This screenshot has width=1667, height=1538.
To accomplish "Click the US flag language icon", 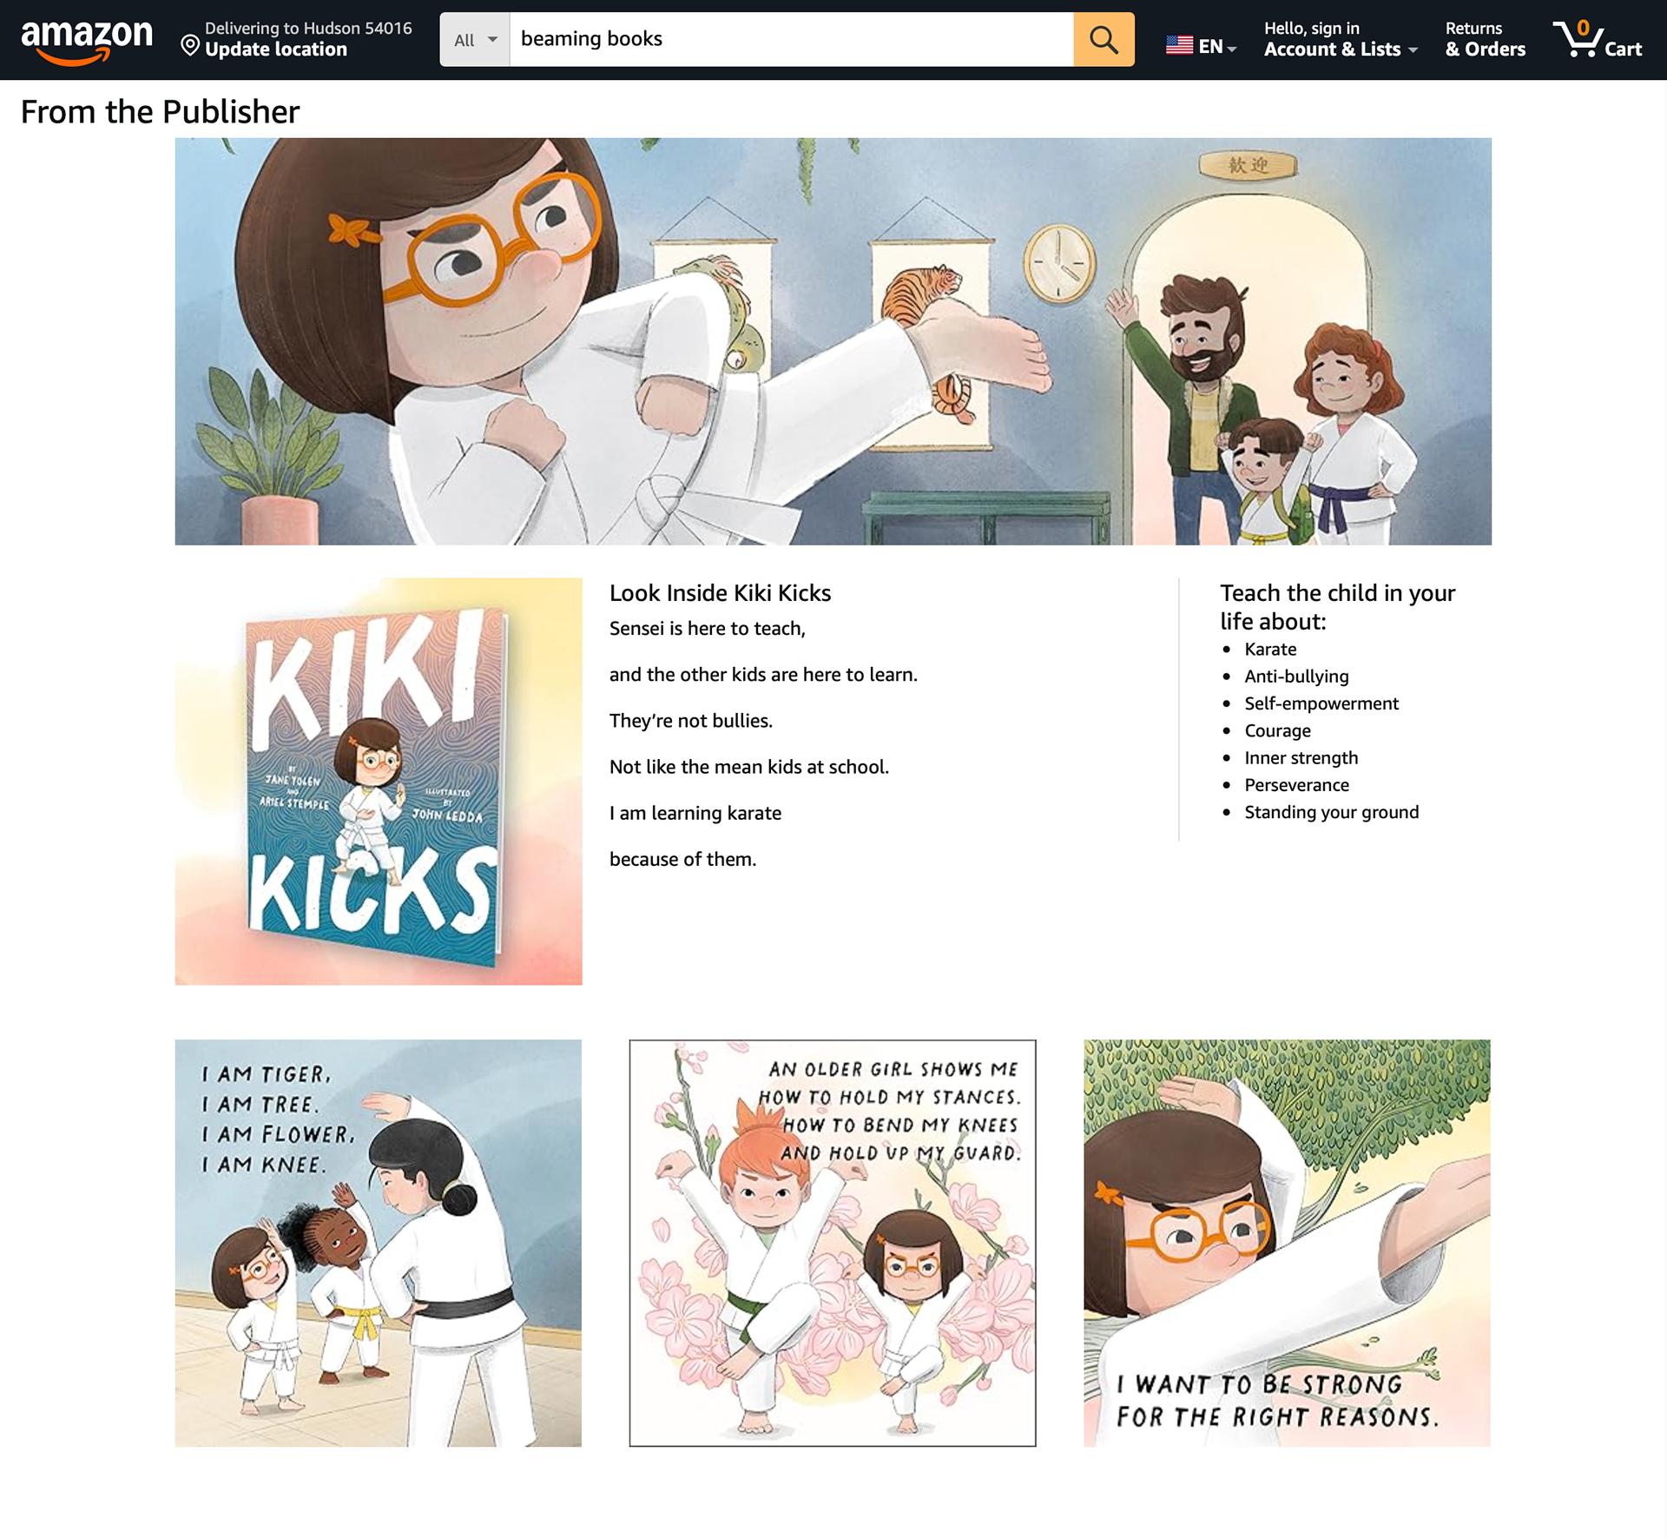I will click(x=1179, y=45).
